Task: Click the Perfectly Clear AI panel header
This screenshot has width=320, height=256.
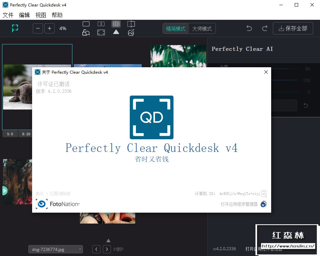Action: [x=242, y=49]
